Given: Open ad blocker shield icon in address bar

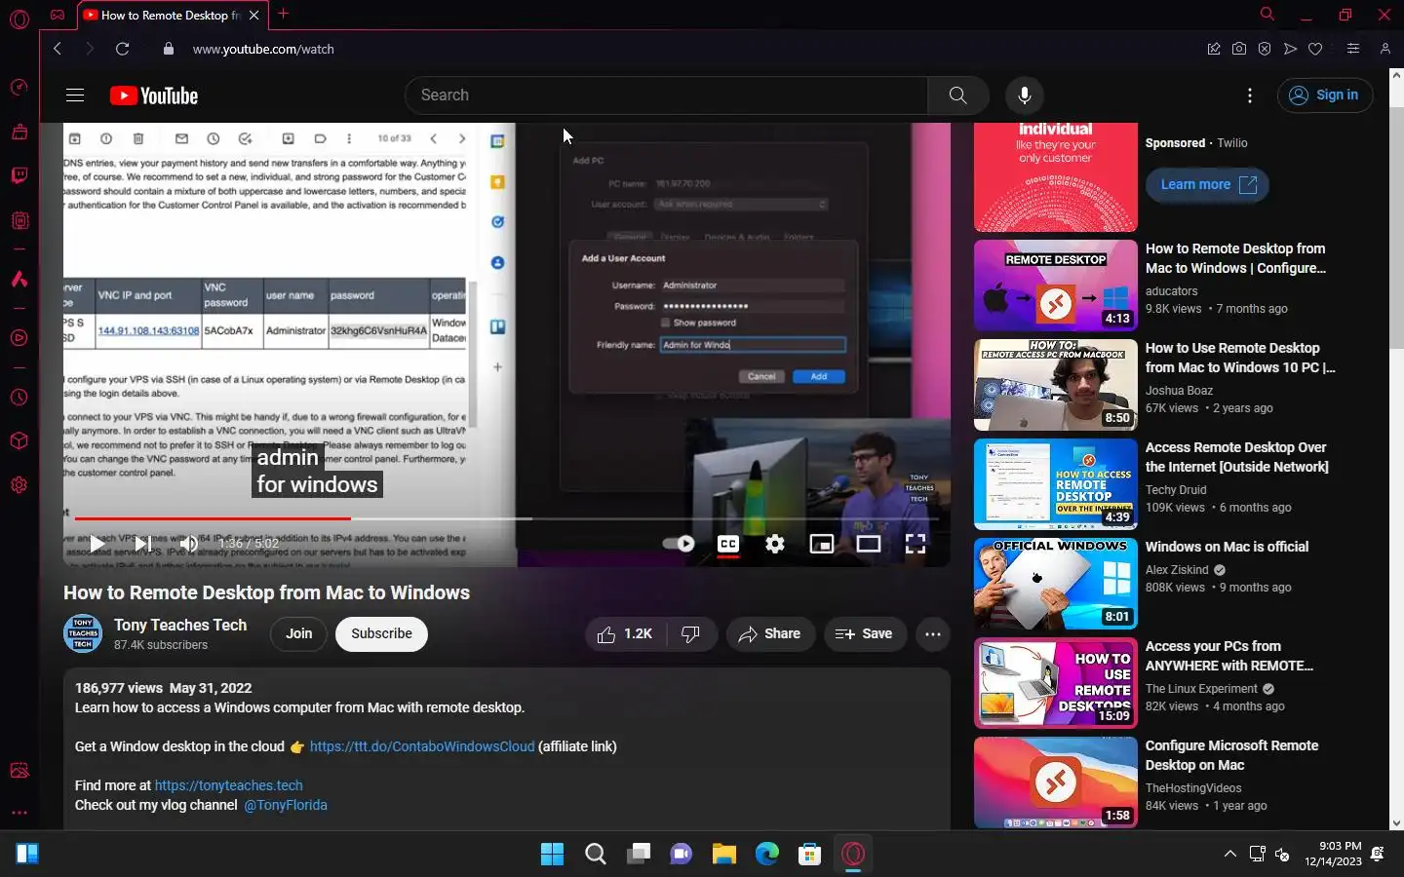Looking at the screenshot, I should pyautogui.click(x=1265, y=49).
